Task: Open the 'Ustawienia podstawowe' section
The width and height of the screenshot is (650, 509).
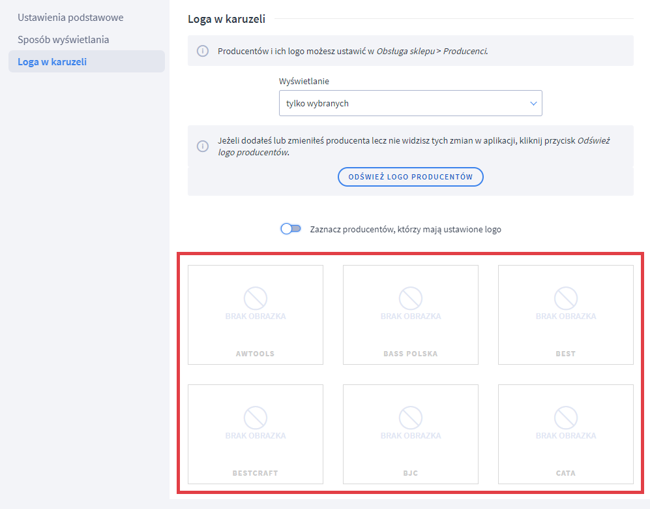Action: click(x=70, y=18)
